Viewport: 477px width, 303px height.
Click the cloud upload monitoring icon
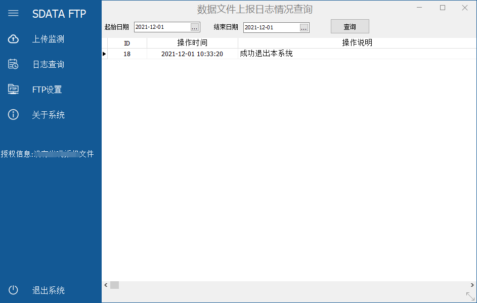pos(13,39)
